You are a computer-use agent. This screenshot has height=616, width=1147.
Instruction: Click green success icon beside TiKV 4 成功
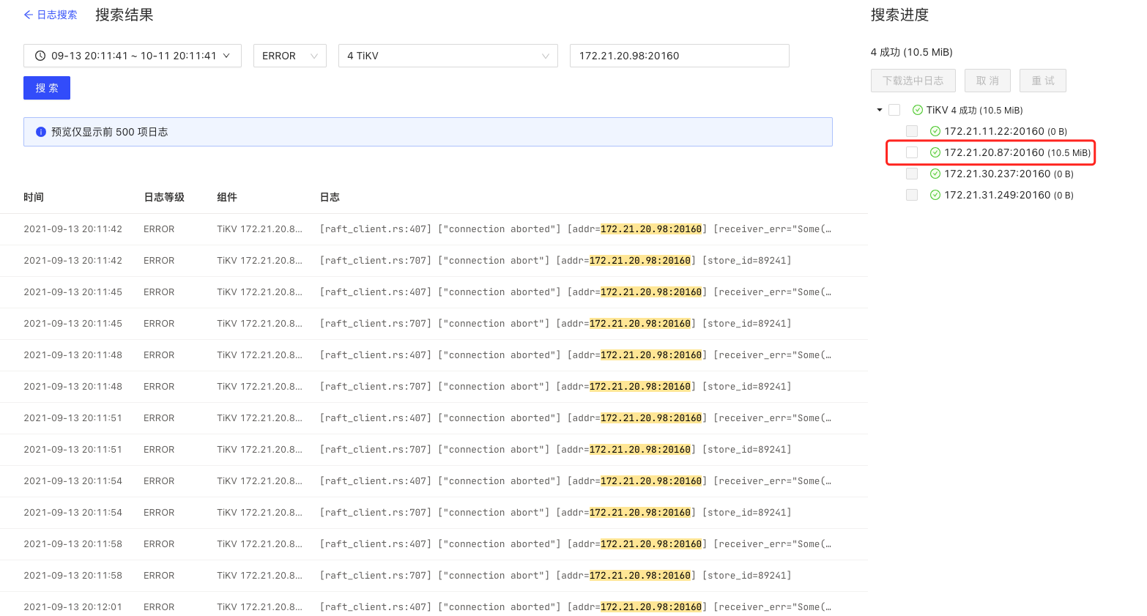point(917,110)
